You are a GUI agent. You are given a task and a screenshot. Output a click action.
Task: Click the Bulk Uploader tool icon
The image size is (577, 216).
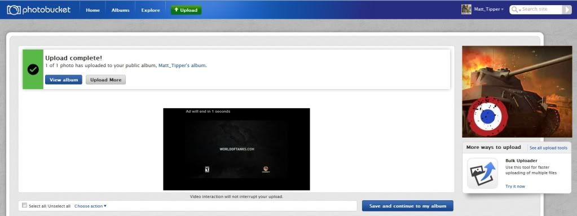click(x=482, y=173)
